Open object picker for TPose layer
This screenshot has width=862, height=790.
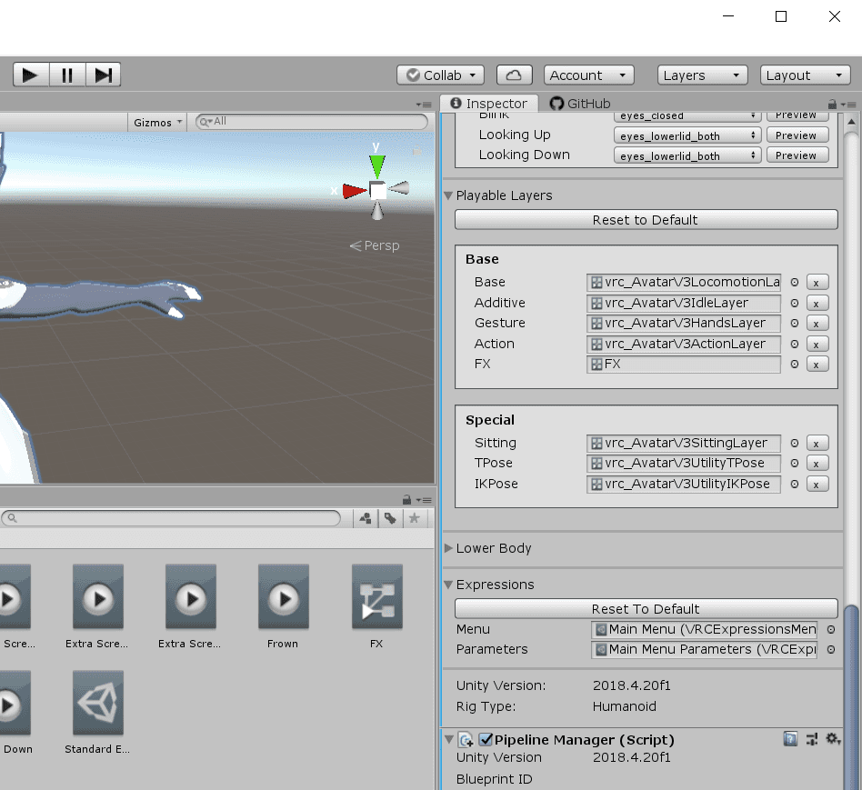pyautogui.click(x=795, y=464)
